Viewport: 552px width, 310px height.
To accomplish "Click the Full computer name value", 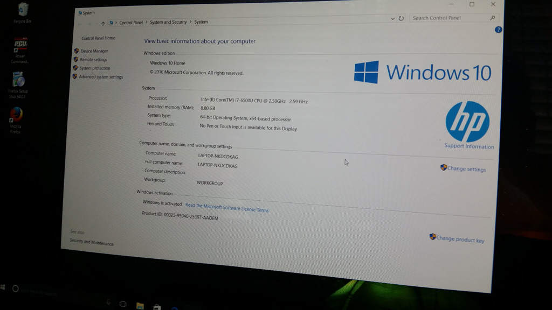I will pyautogui.click(x=218, y=165).
